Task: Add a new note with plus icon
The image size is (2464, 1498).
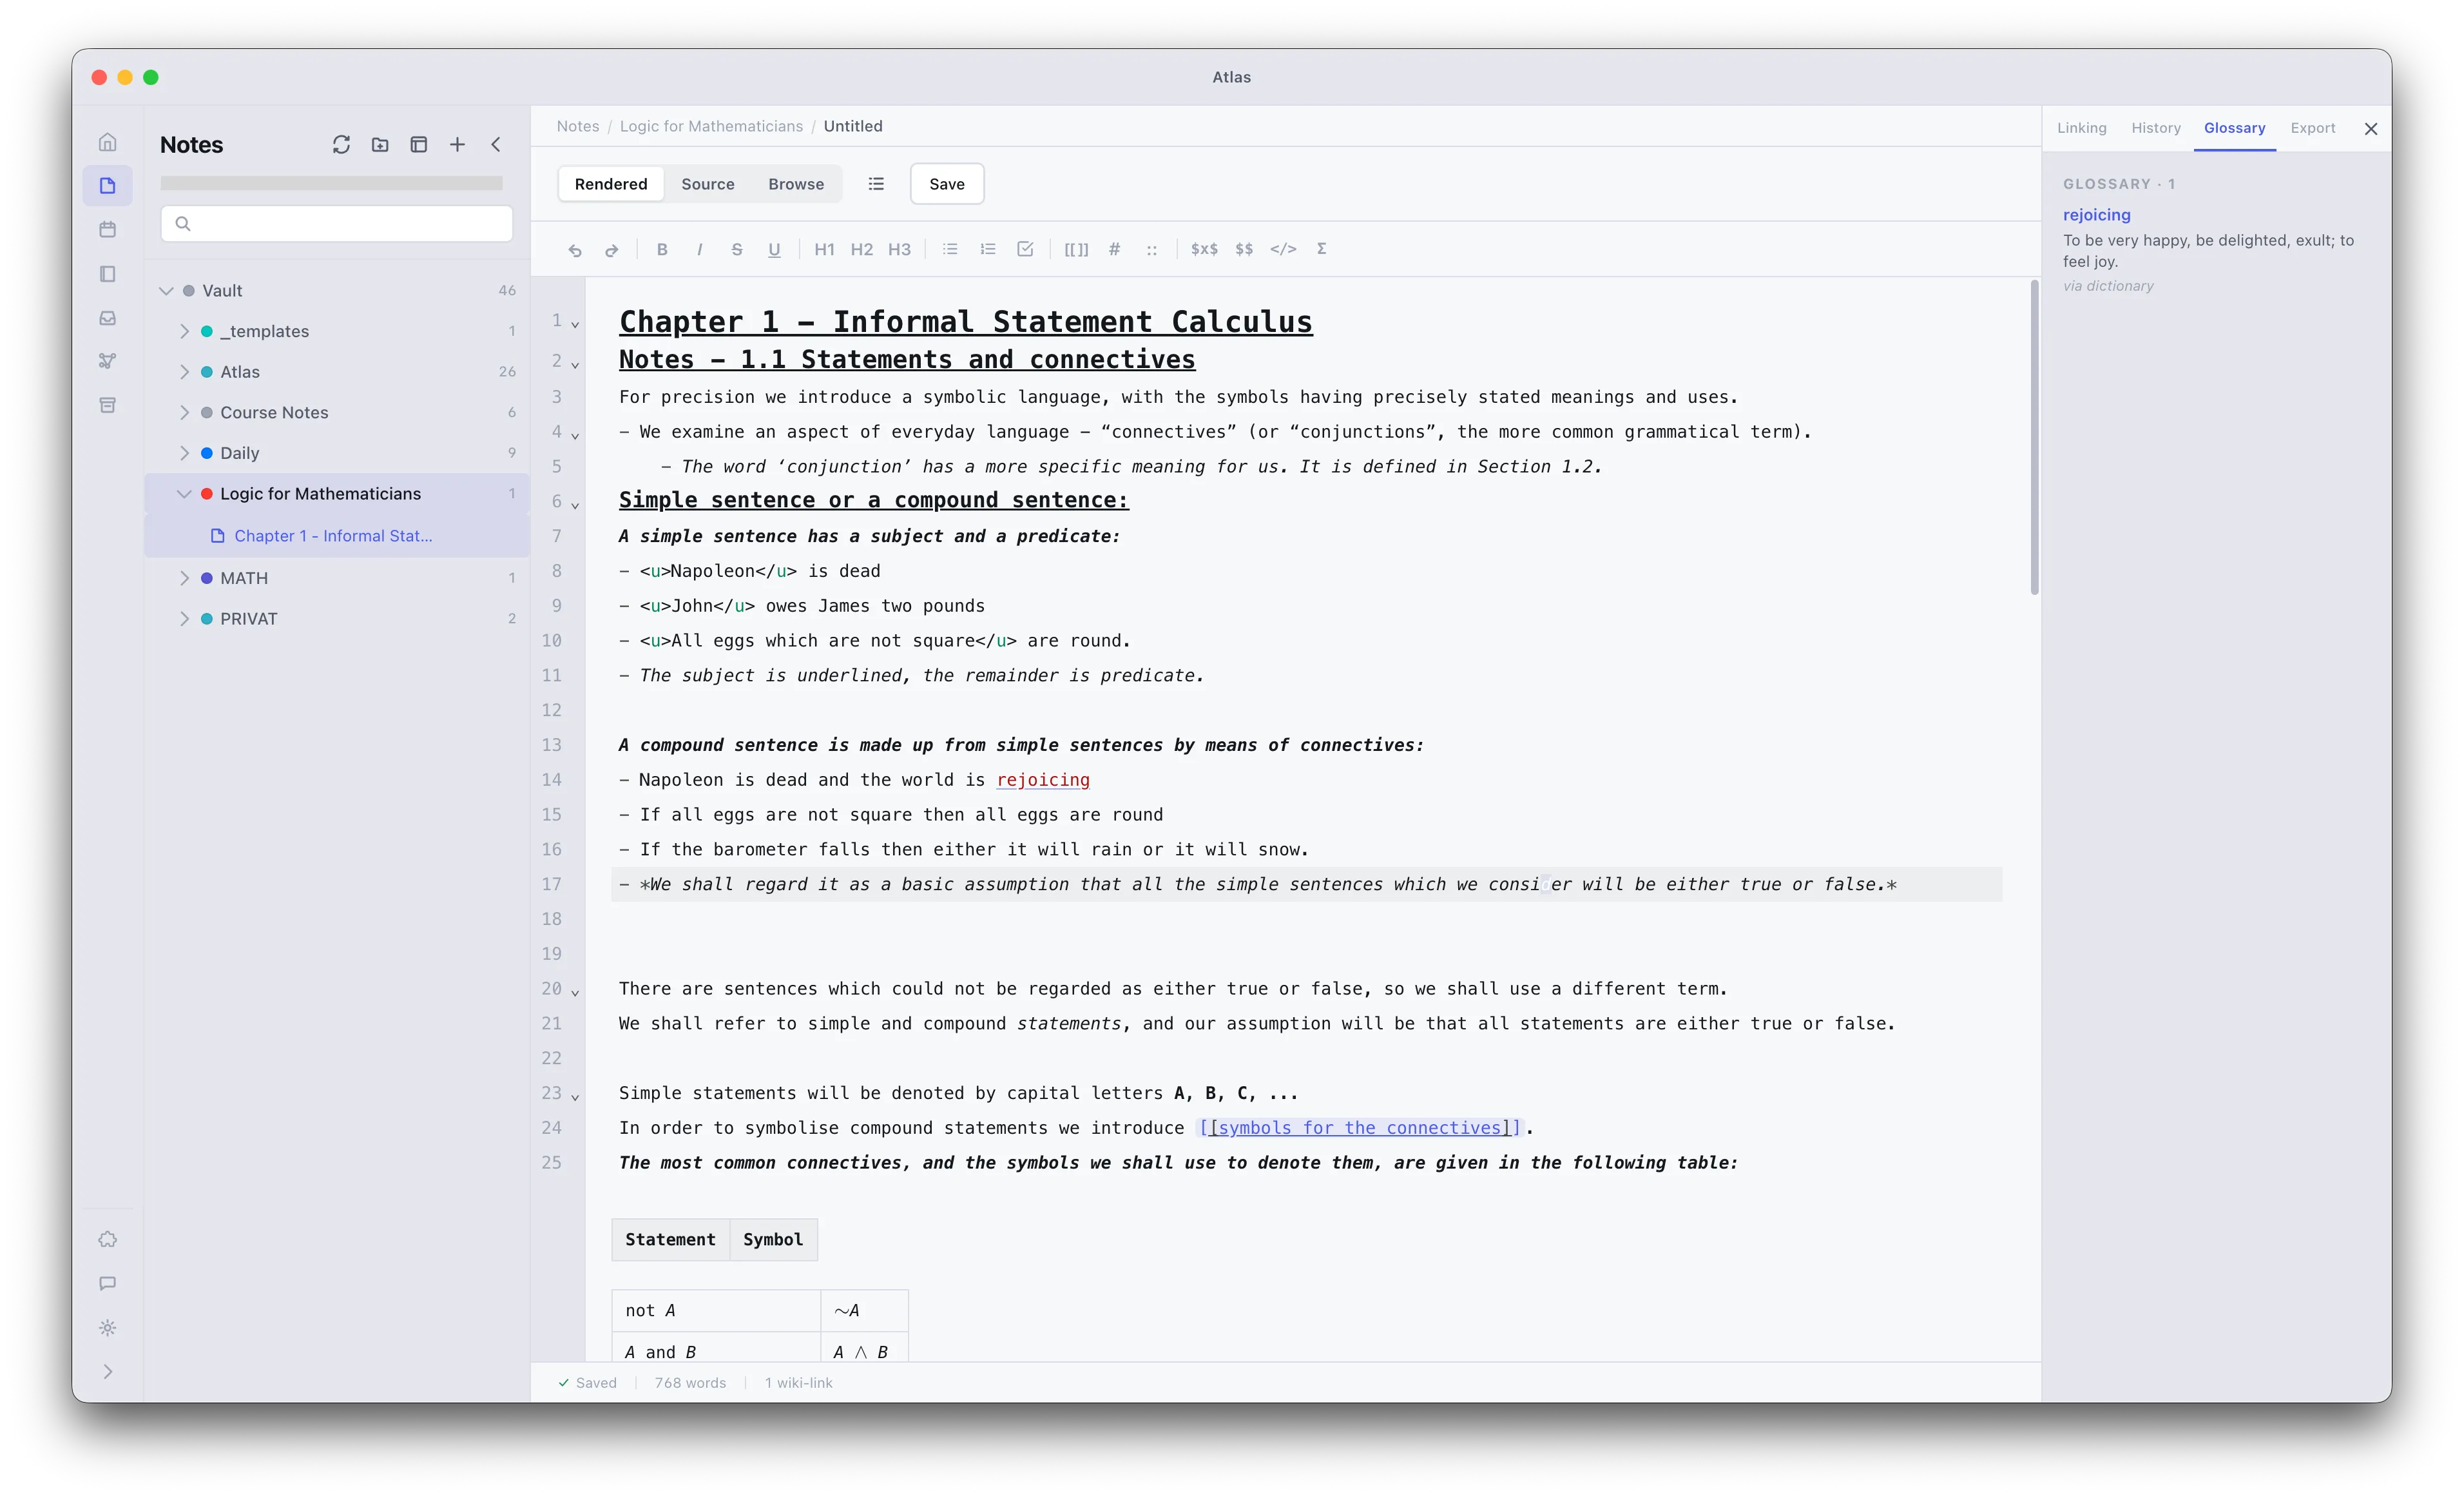Action: [457, 145]
